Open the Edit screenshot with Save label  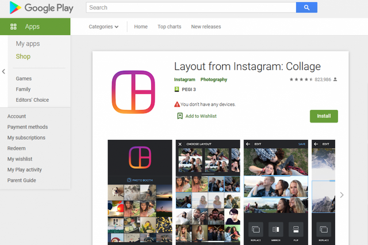pyautogui.click(x=276, y=193)
